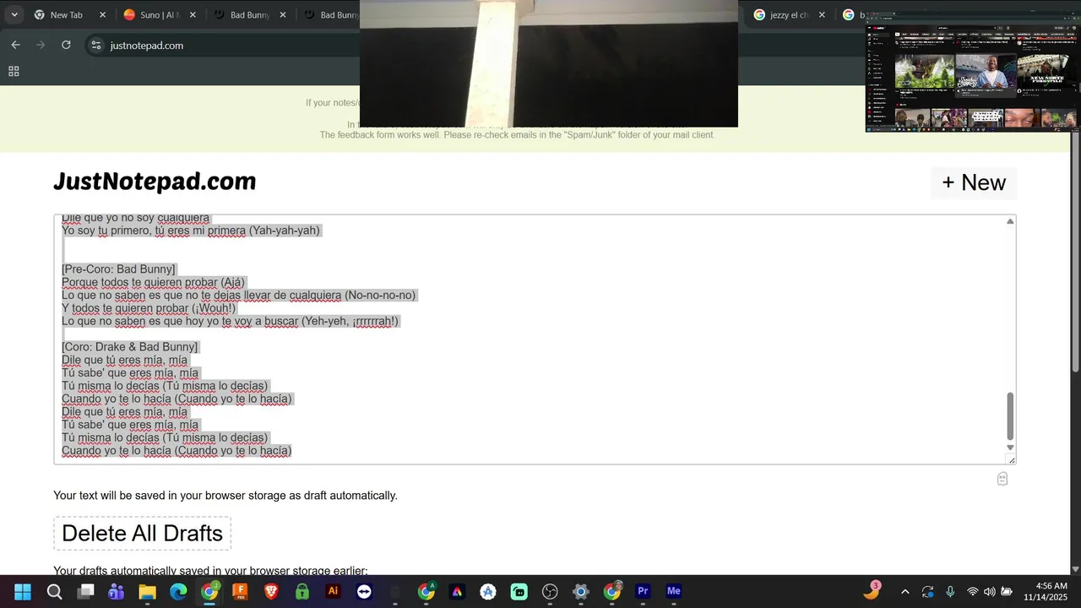Image resolution: width=1081 pixels, height=608 pixels.
Task: Open the apps grid in bookmarks bar
Action: pos(14,72)
